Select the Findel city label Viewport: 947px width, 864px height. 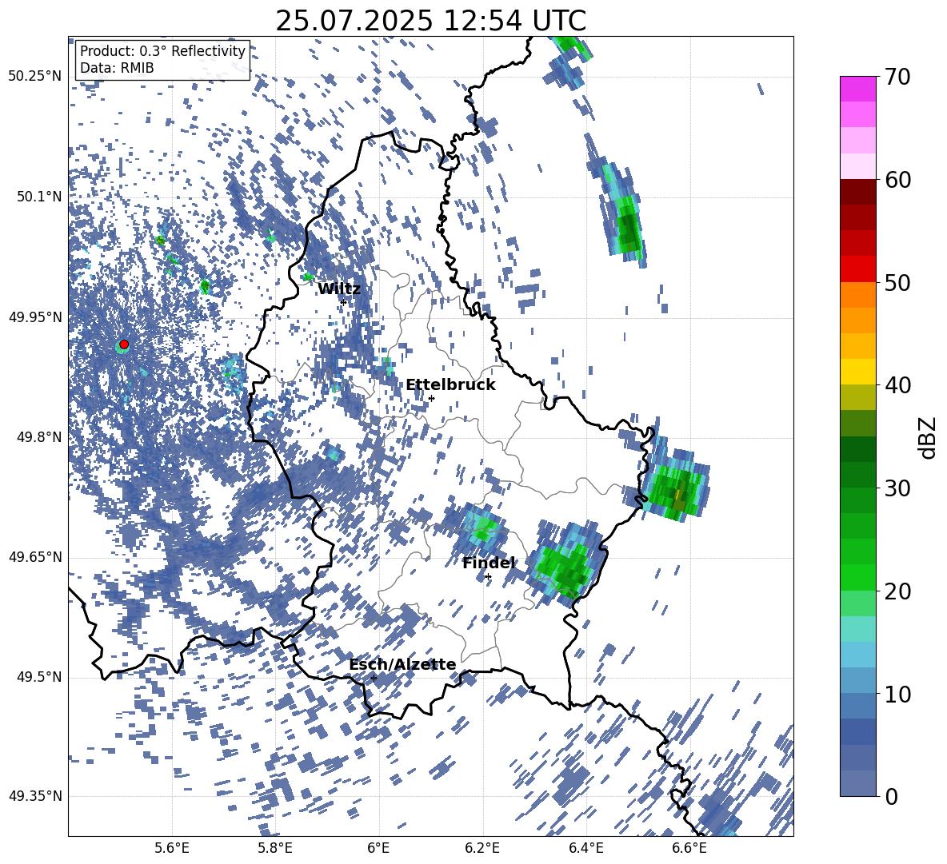click(489, 563)
